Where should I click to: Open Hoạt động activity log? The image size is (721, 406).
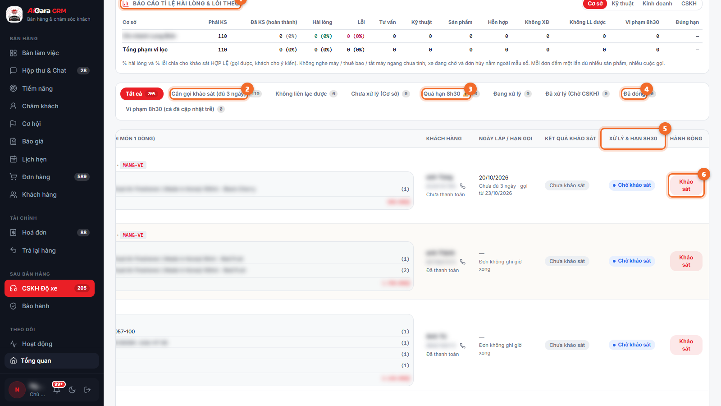pyautogui.click(x=50, y=344)
